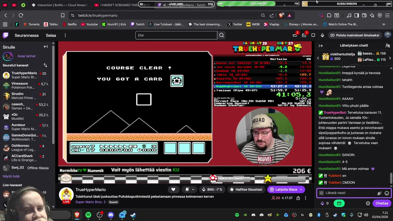This screenshot has height=221, width=393.
Task: Open Seurannassa tab
Action: coord(27,35)
